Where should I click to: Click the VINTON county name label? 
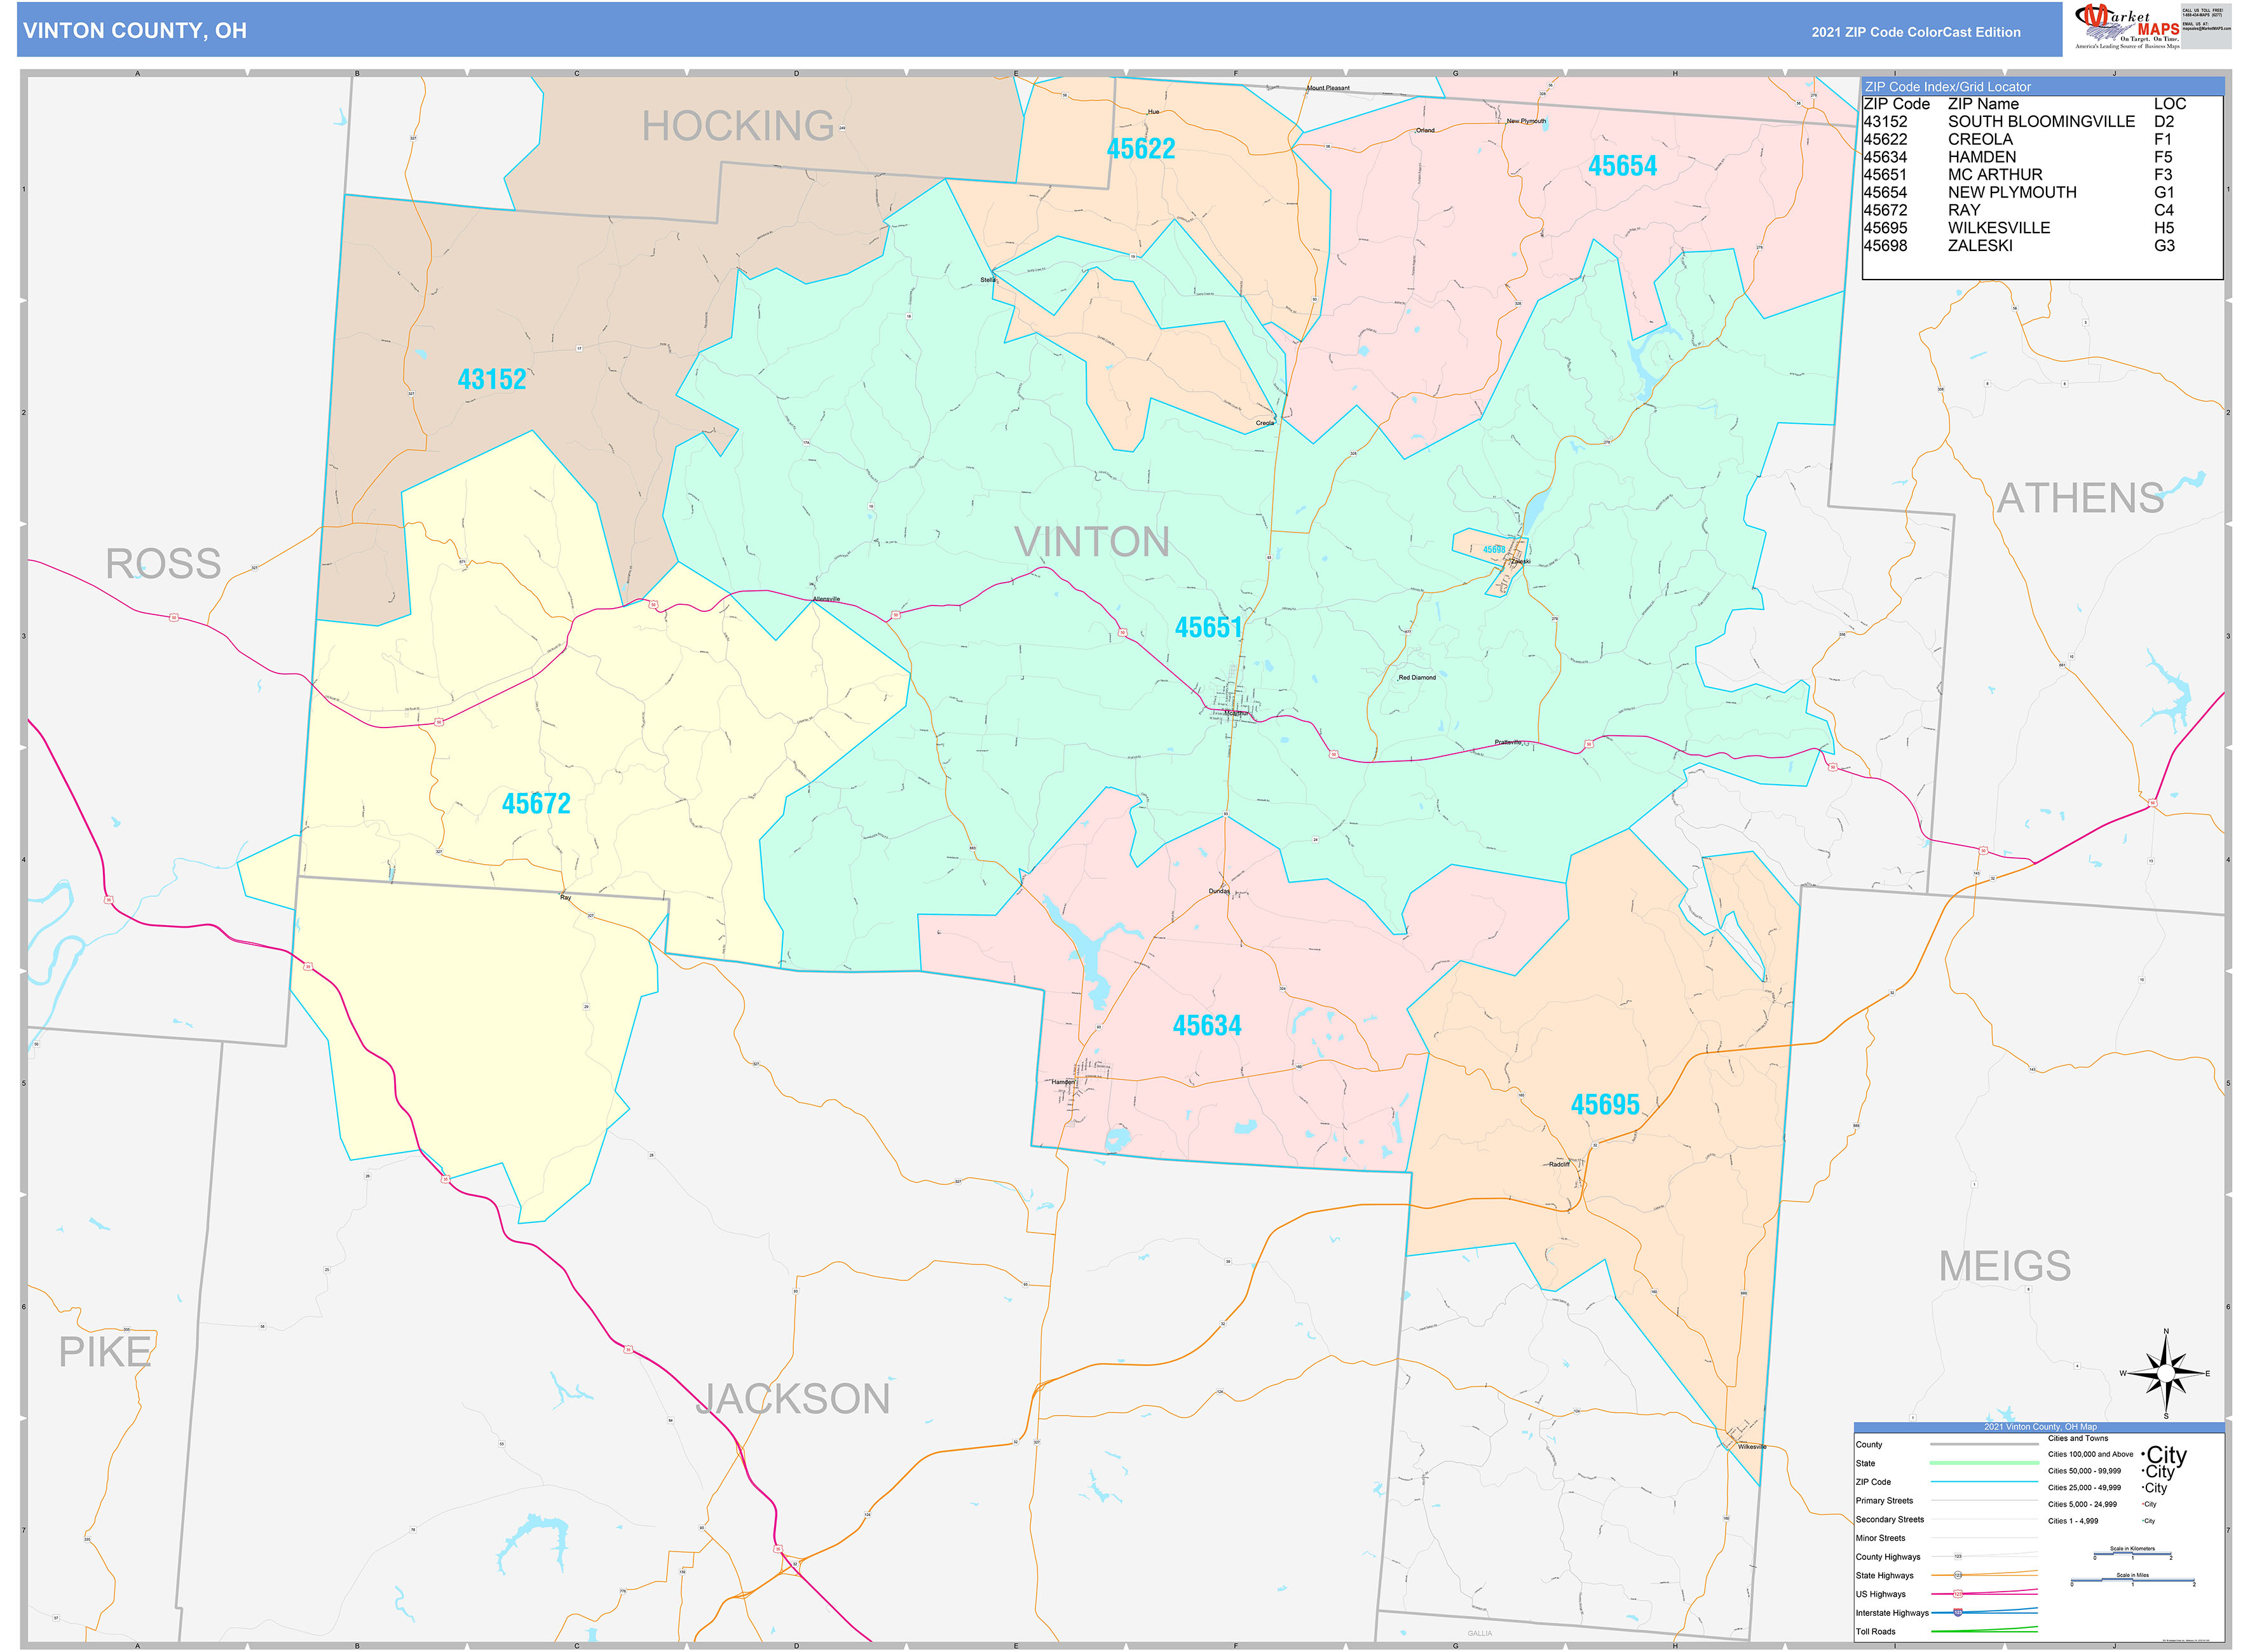(x=1091, y=542)
